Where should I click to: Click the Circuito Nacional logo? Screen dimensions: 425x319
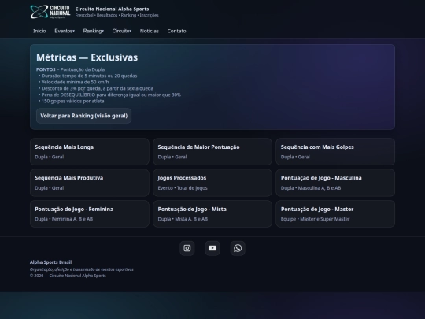pos(50,12)
